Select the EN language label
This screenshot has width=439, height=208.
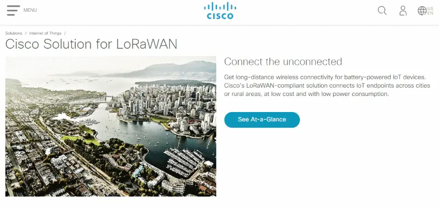tap(430, 13)
